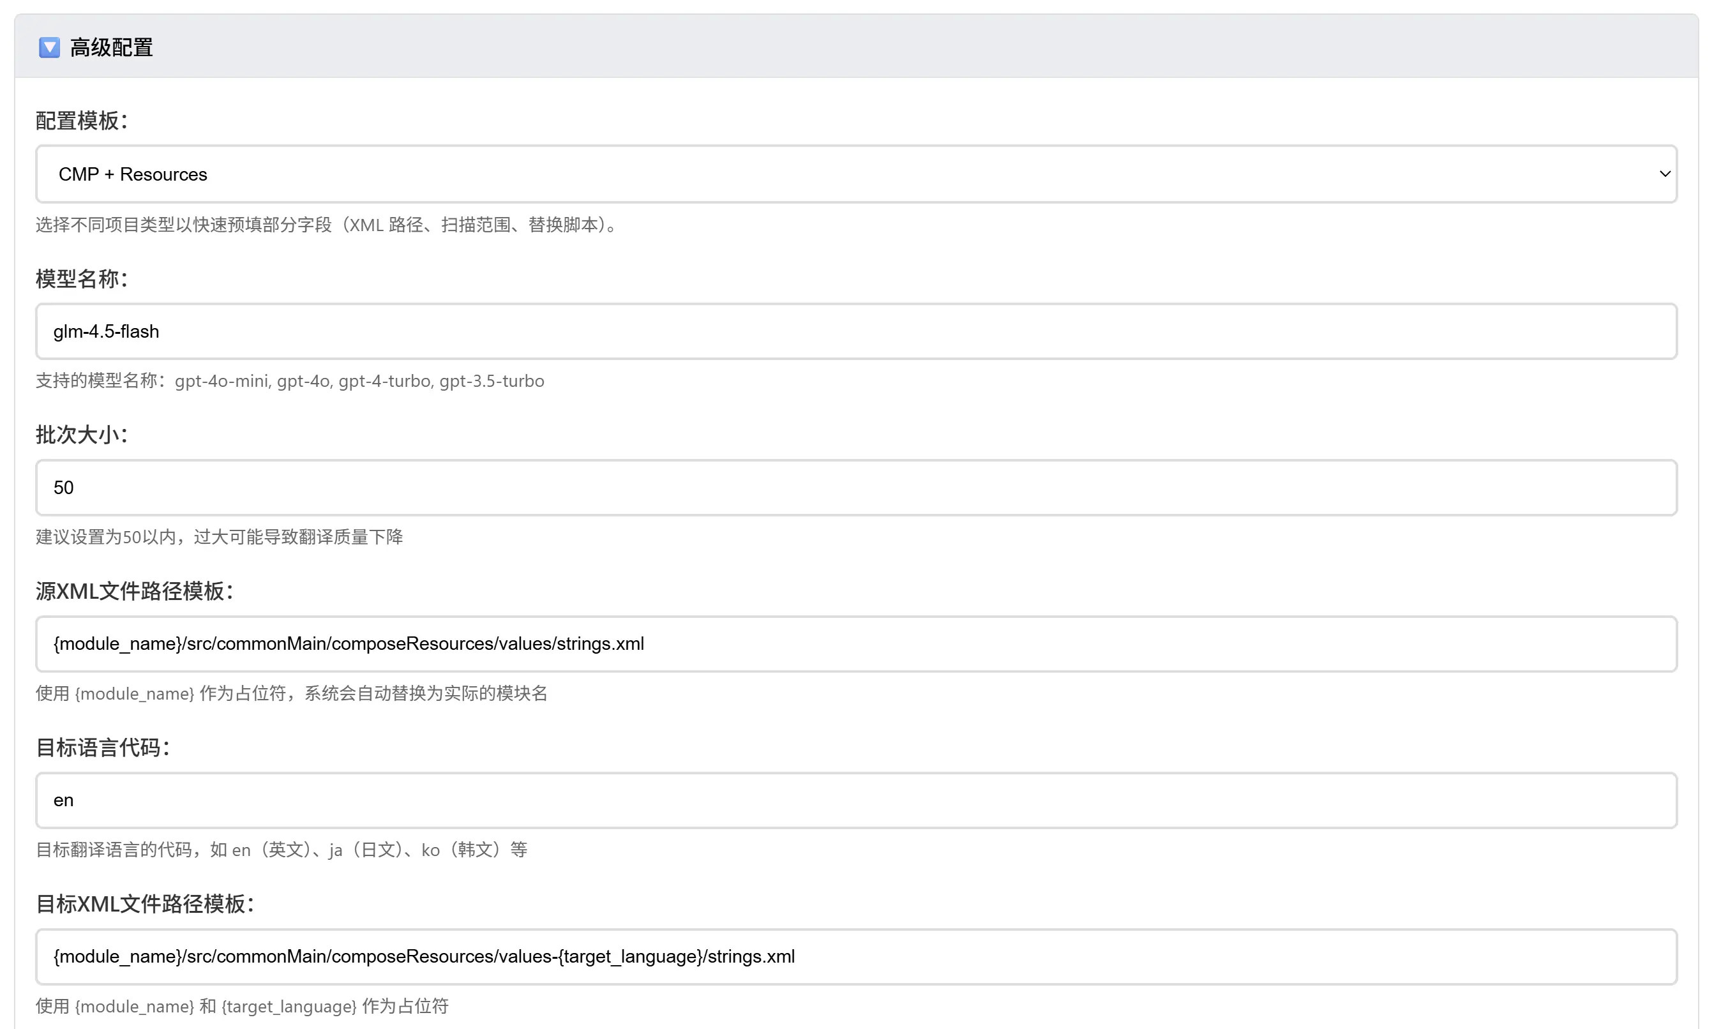Viewport: 1714px width, 1029px height.
Task: Click the 目标XML文件路径模板 input field
Action: [856, 957]
